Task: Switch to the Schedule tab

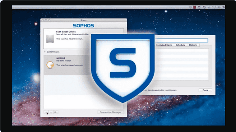Action: click(180, 45)
